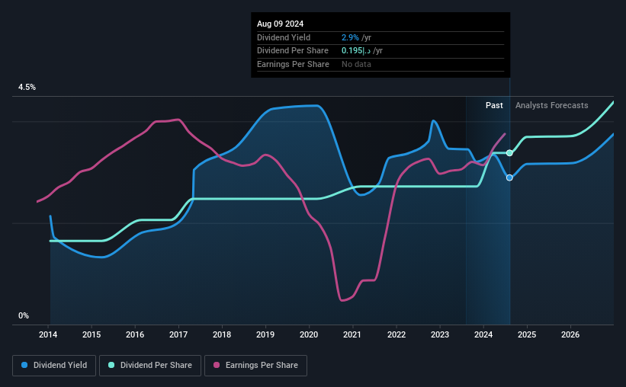Click the pink Earnings Per Share legend dot
The width and height of the screenshot is (626, 387).
coord(217,365)
